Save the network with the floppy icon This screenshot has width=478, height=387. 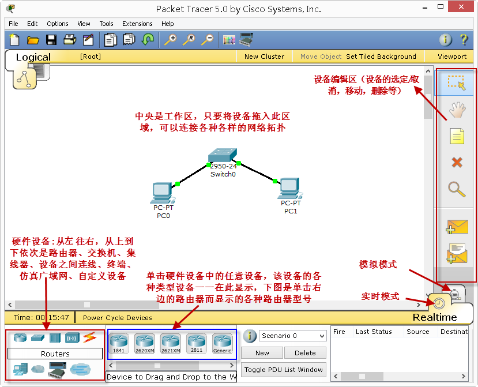point(51,40)
